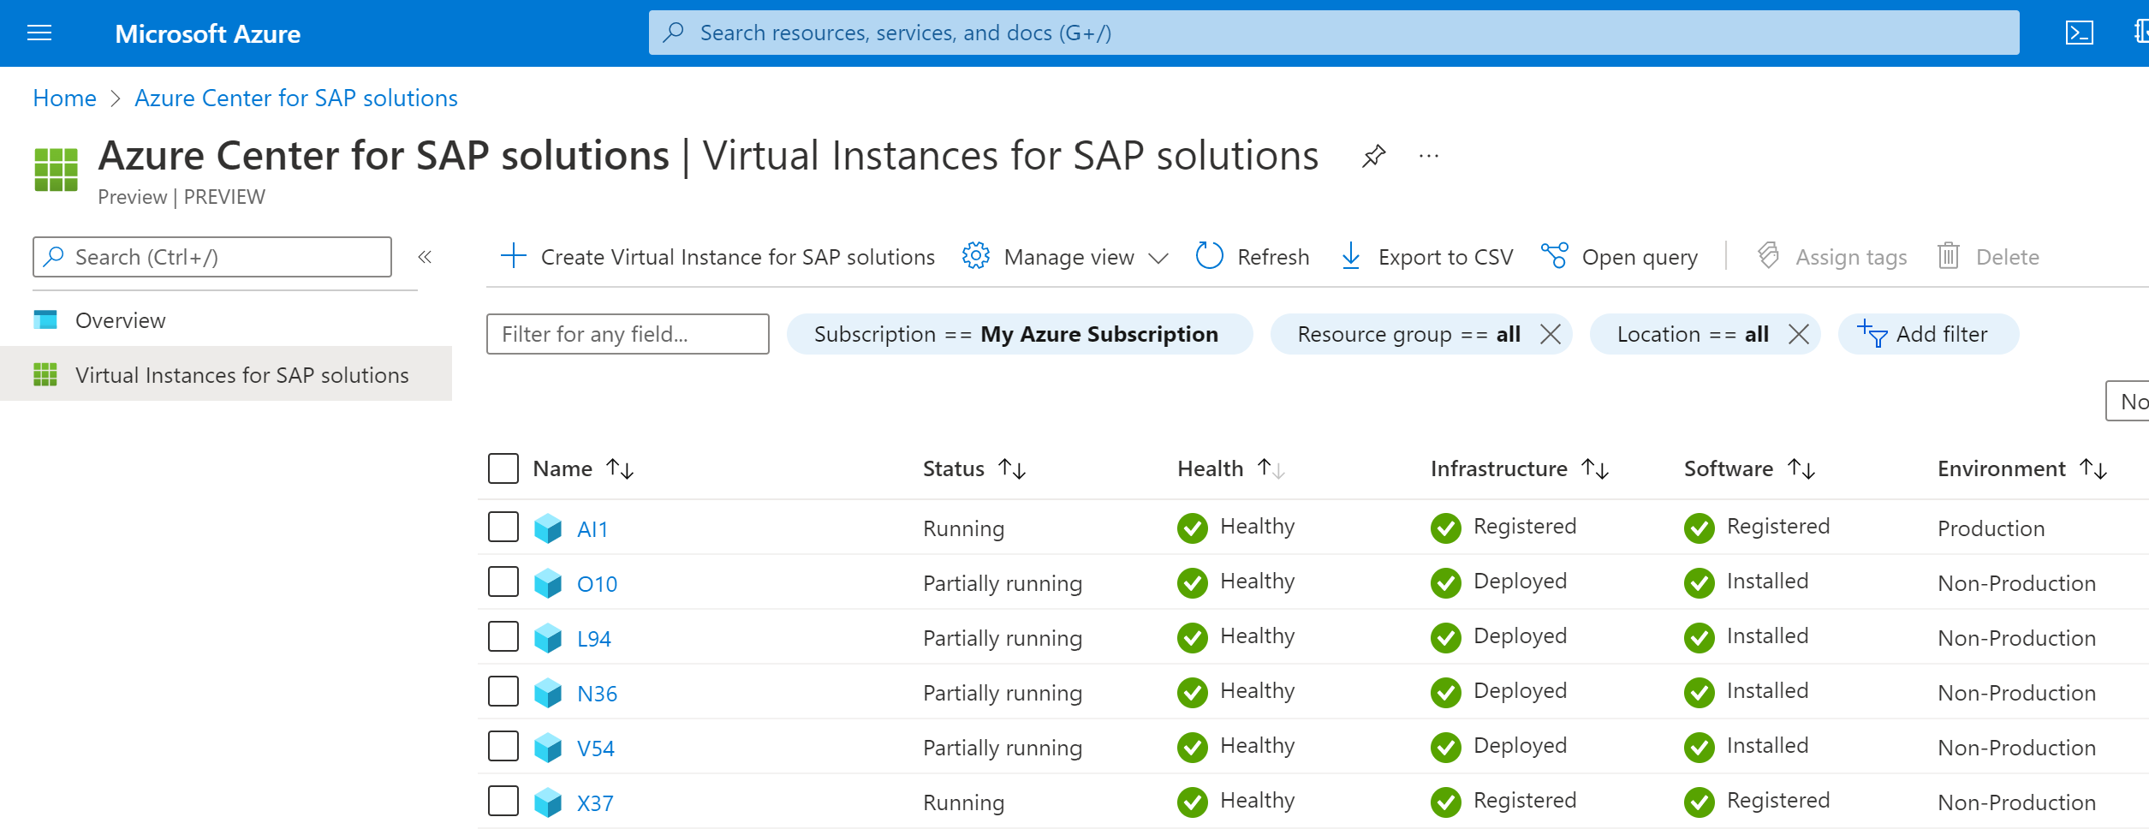The width and height of the screenshot is (2149, 829).
Task: Remove the Resource group filter
Action: pyautogui.click(x=1551, y=334)
